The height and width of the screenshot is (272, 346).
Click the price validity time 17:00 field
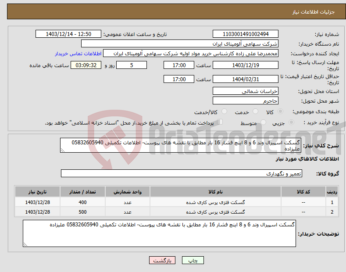[179, 79]
